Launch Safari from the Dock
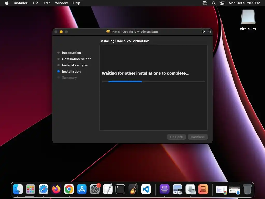The image size is (265, 199). (x=43, y=189)
